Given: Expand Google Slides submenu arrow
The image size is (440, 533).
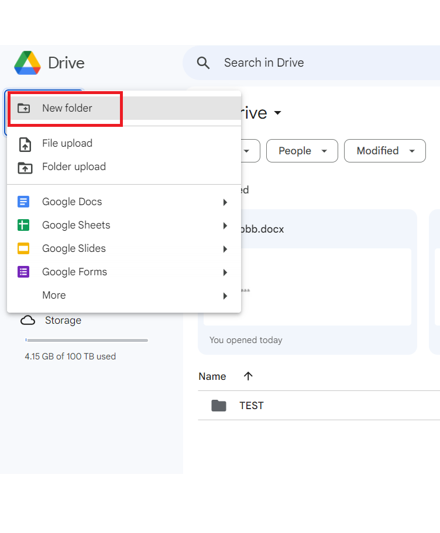Looking at the screenshot, I should (x=225, y=249).
